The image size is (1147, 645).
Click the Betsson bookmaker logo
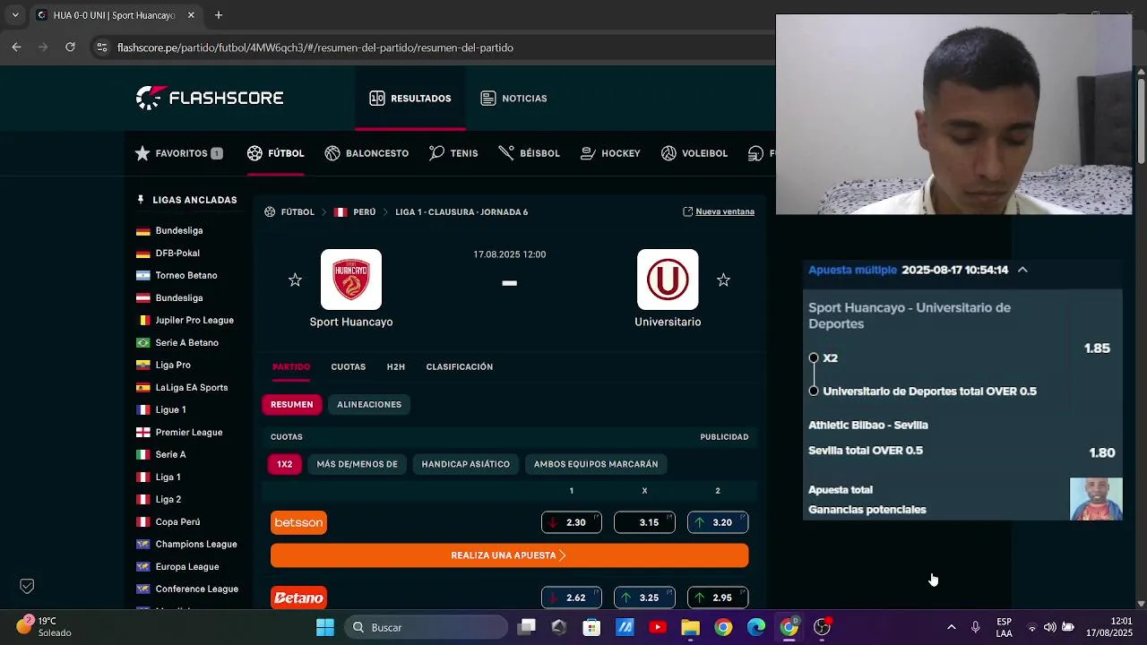click(x=299, y=522)
